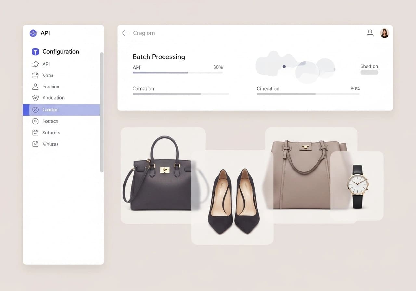The width and height of the screenshot is (416, 291).
Task: Click the Configuration shield icon
Action: click(35, 52)
